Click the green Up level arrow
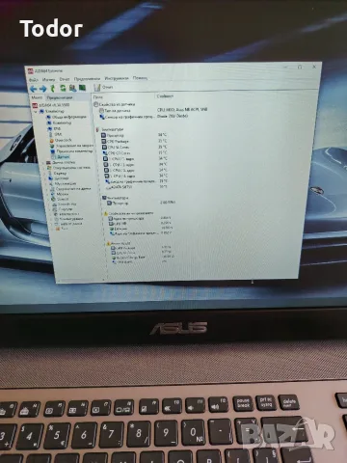 point(53,89)
